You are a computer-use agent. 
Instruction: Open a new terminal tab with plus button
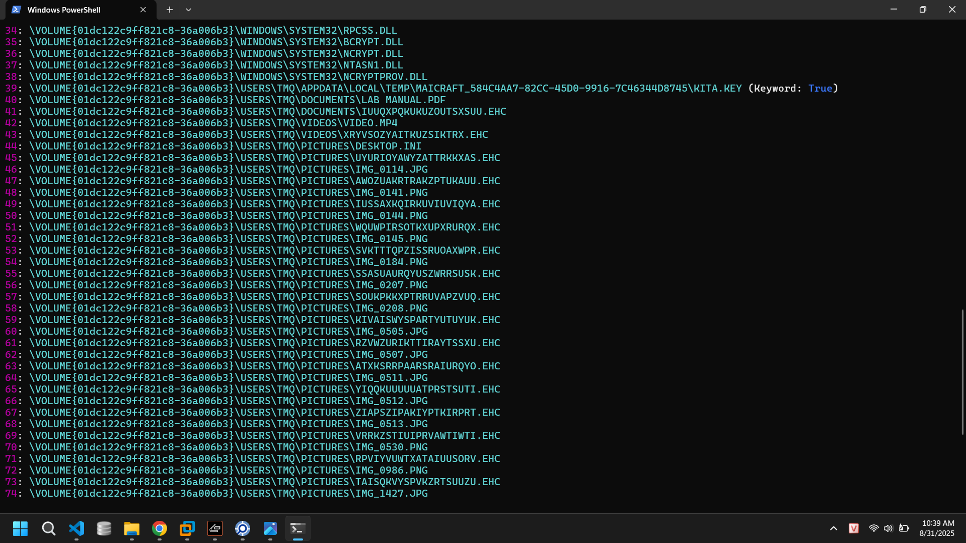click(x=170, y=10)
